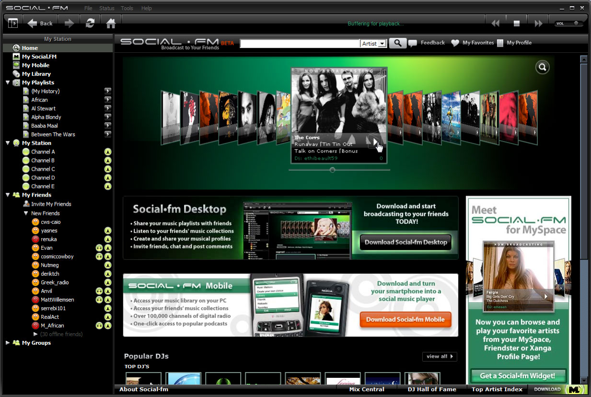This screenshot has width=591, height=397.
Task: Toggle the sidebar panel icon in toolbar
Action: (13, 23)
